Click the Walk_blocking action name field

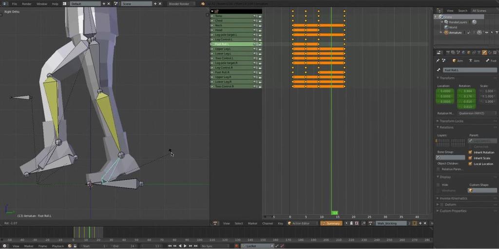(x=391, y=224)
